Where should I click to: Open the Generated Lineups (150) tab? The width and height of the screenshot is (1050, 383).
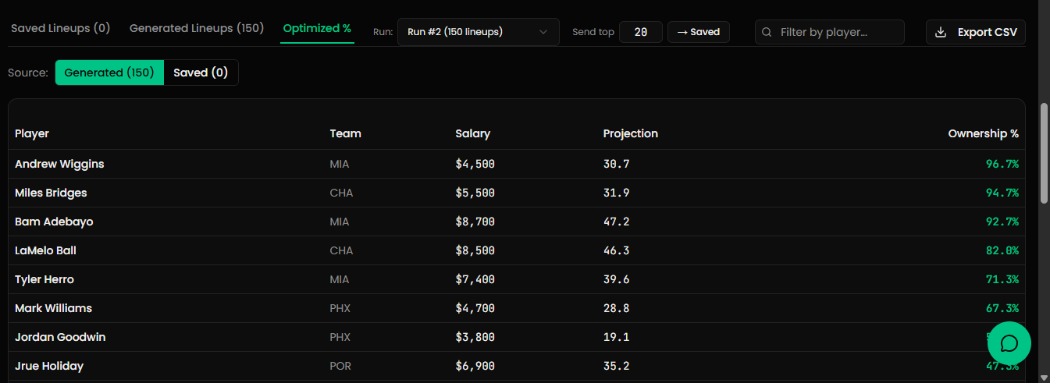pos(197,28)
